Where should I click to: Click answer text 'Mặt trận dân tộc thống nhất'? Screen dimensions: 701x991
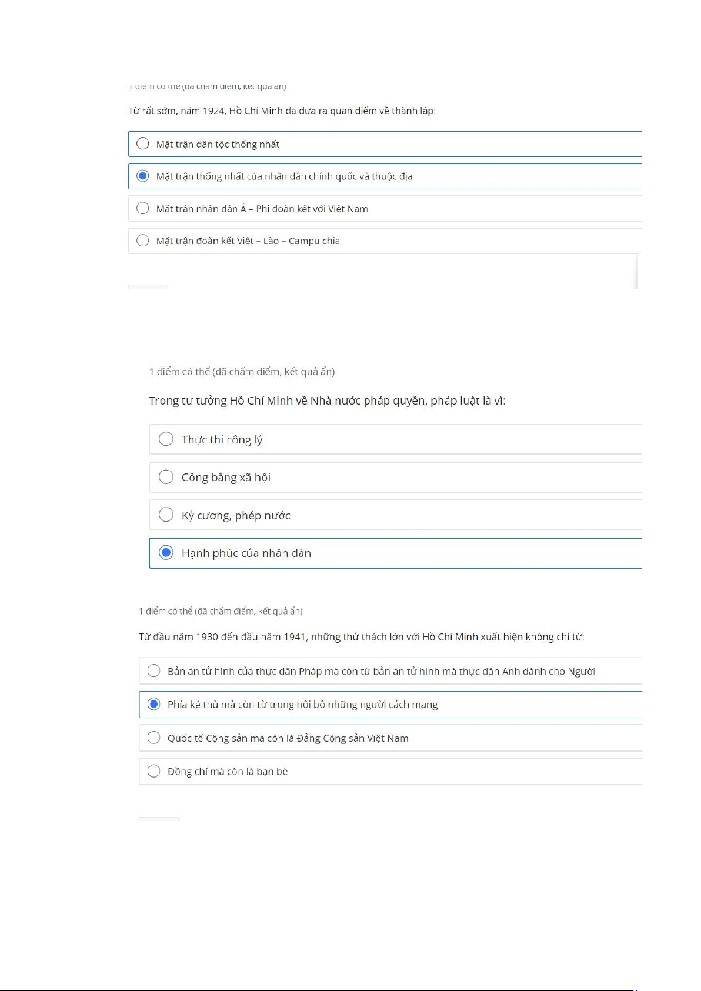pyautogui.click(x=218, y=144)
